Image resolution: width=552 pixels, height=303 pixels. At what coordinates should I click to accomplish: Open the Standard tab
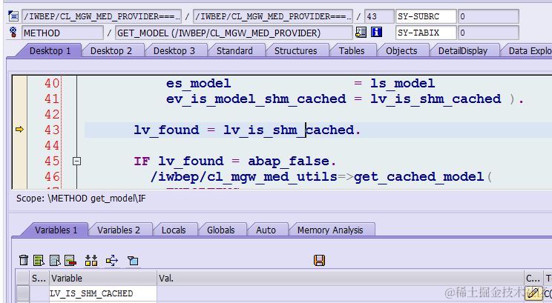[x=234, y=51]
